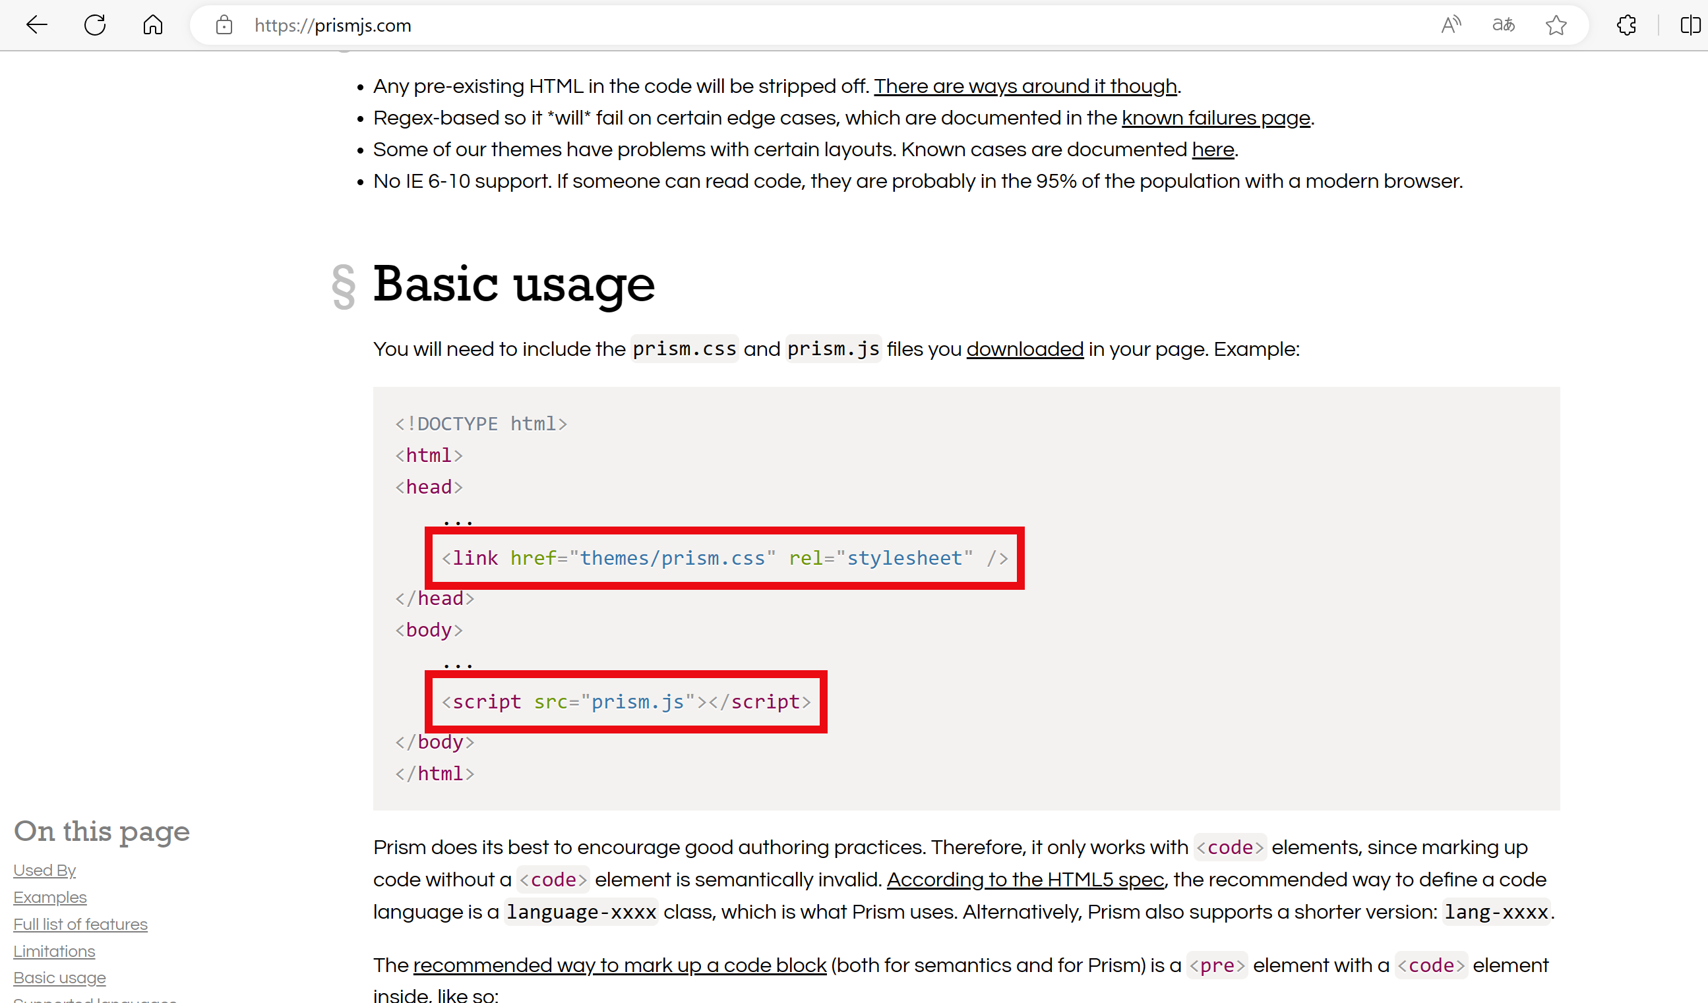
Task: Select 'Limitations' in page navigation
Action: [54, 952]
